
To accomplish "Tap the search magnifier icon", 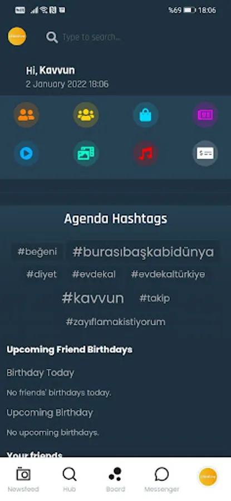I will (52, 37).
